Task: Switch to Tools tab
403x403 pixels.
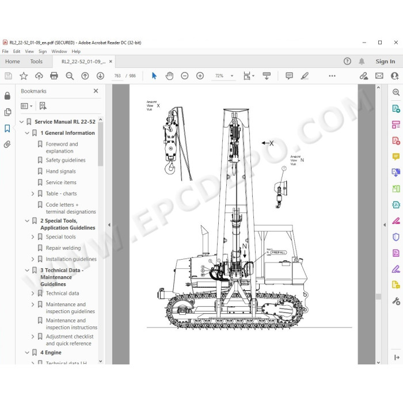Action: 36,62
